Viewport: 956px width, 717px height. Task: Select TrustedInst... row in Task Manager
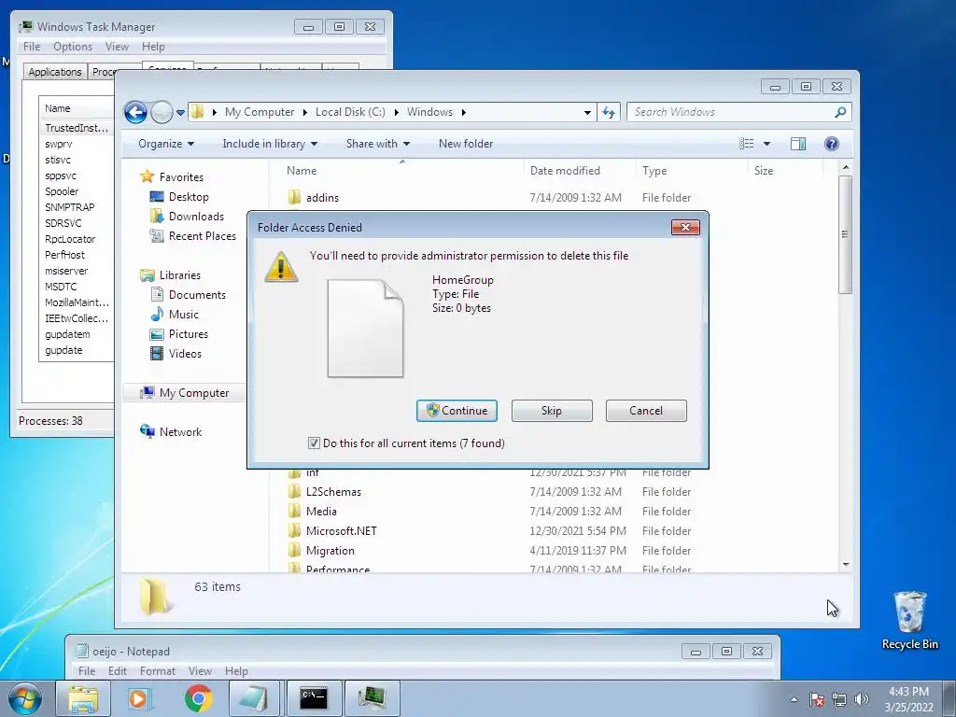pos(77,128)
